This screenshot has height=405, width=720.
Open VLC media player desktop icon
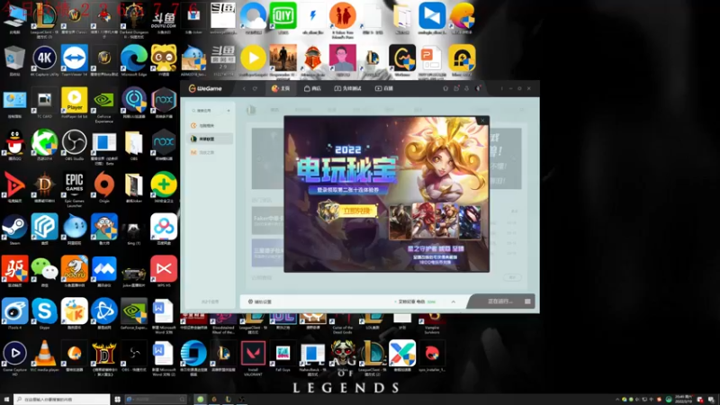[44, 355]
